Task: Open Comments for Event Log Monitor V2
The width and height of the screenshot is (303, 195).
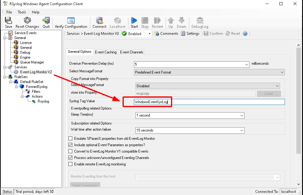Action: (x=166, y=34)
